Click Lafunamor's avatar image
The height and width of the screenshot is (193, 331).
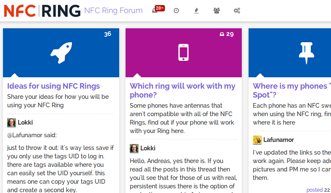point(257,140)
